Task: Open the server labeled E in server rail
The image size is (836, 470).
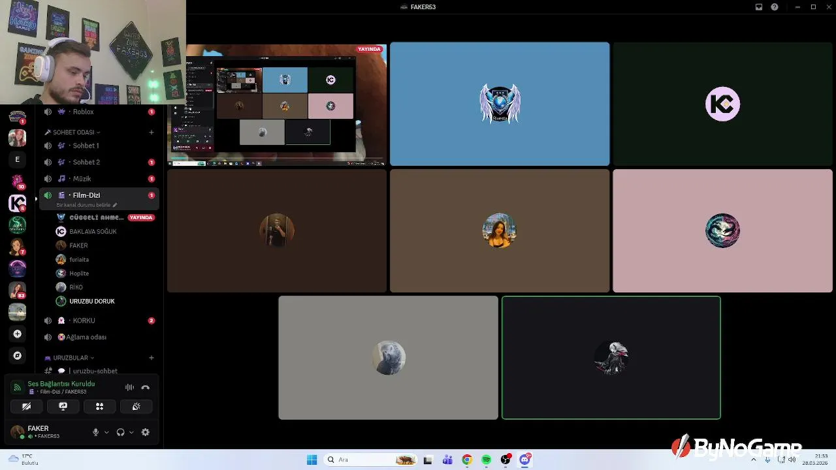Action: [x=18, y=159]
